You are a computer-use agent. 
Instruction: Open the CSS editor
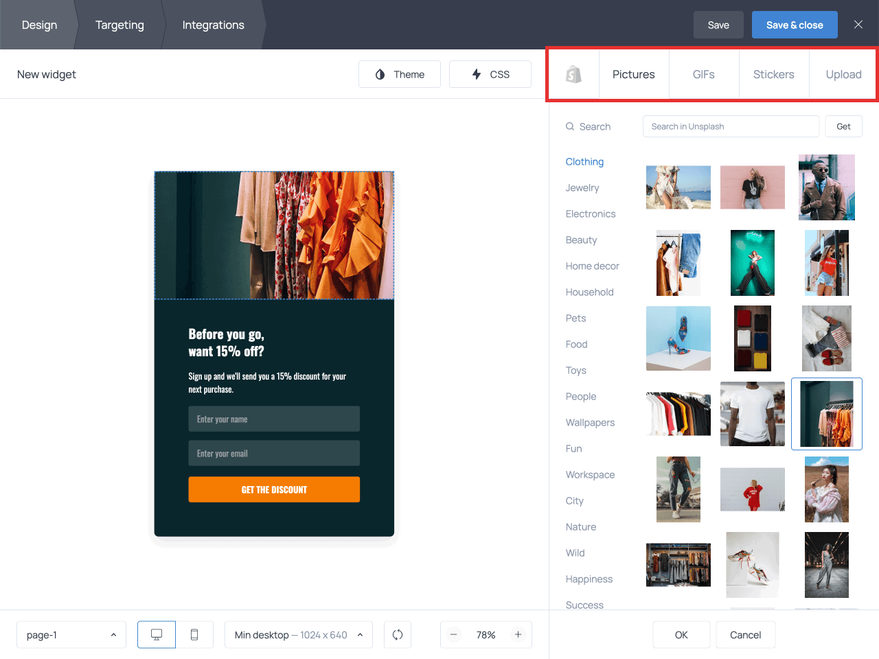coord(490,74)
